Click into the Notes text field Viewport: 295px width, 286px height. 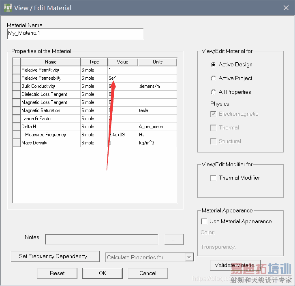pyautogui.click(x=102, y=239)
